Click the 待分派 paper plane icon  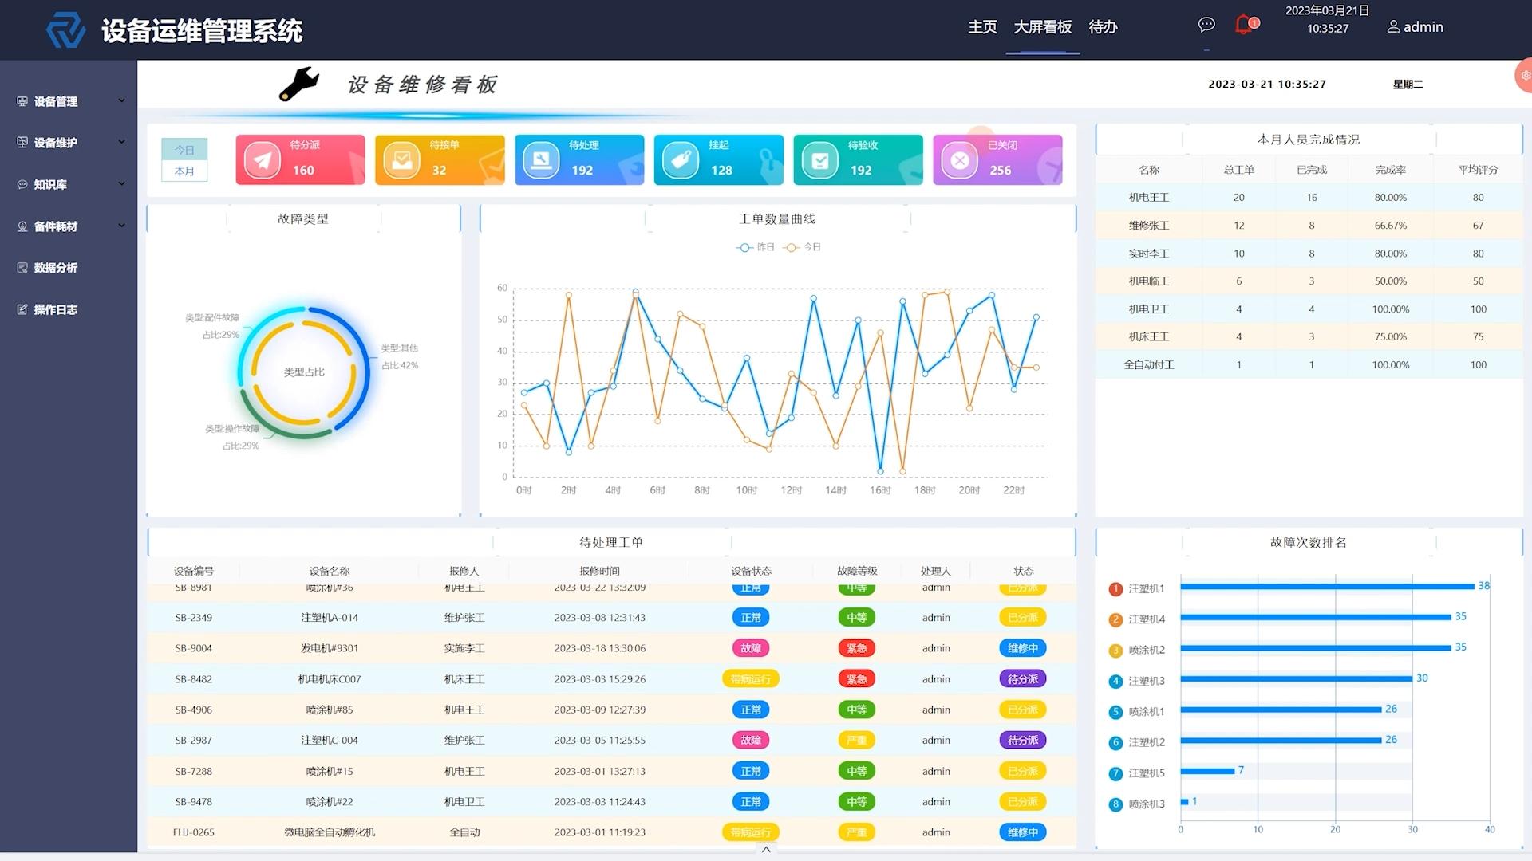(x=262, y=160)
